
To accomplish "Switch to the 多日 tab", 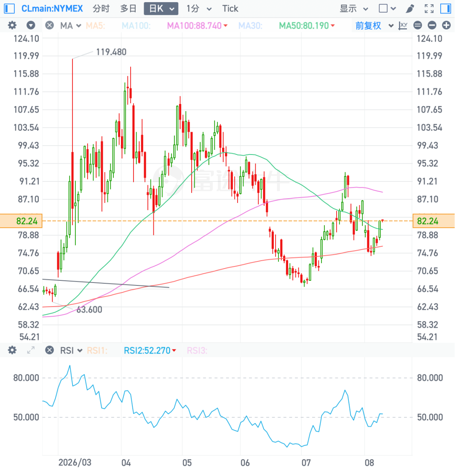I will tap(128, 9).
